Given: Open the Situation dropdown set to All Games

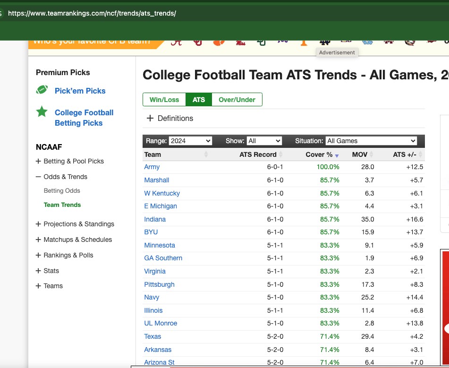Looking at the screenshot, I should pos(371,141).
